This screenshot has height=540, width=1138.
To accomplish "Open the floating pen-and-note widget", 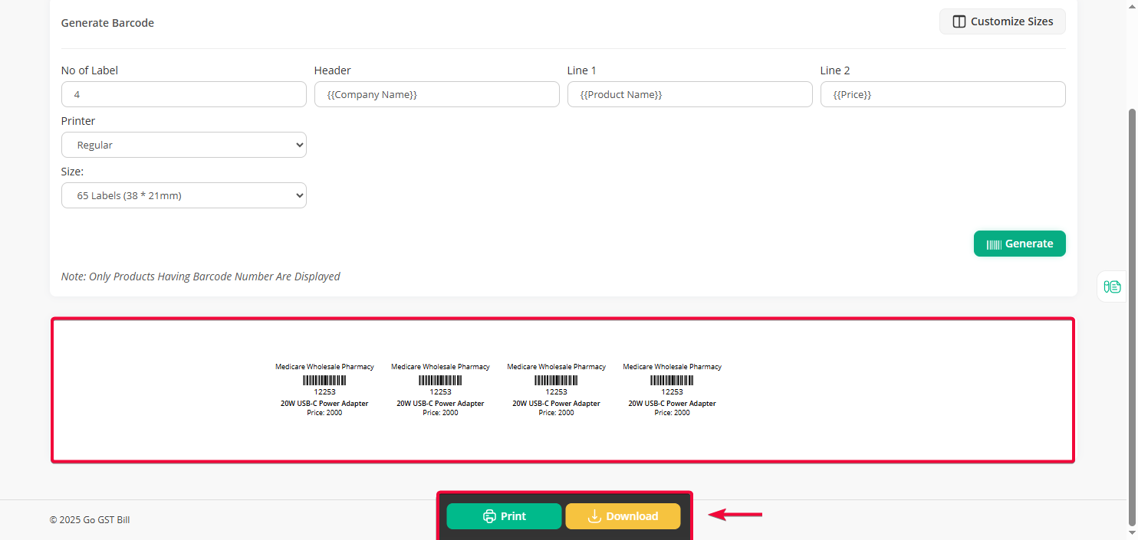I will [1112, 286].
